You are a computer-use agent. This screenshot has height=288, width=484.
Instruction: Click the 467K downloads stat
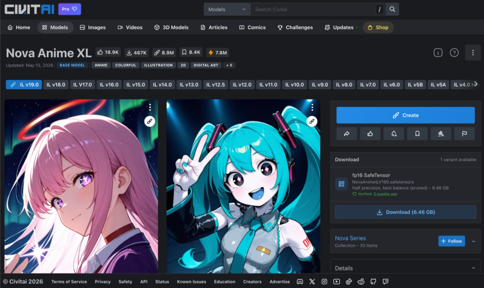[137, 52]
